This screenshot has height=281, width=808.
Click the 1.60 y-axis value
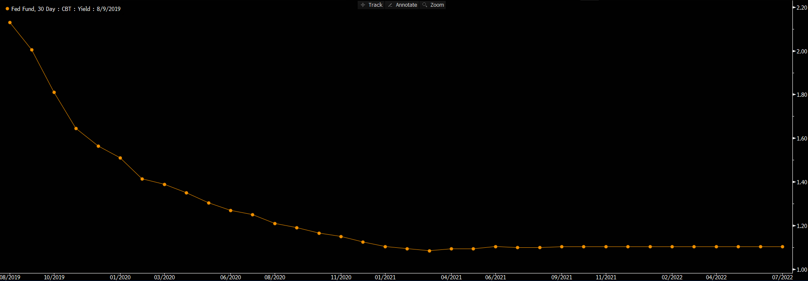(x=802, y=138)
